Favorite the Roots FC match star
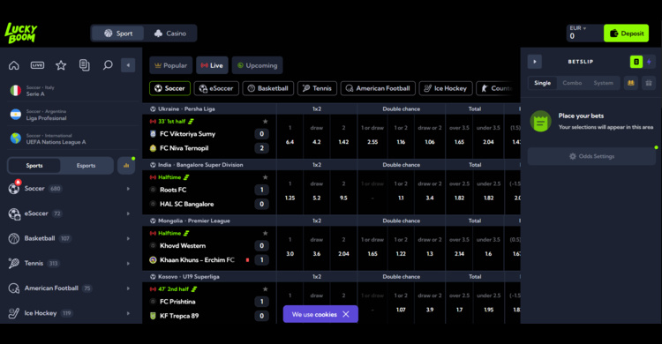This screenshot has height=344, width=662. (265, 177)
